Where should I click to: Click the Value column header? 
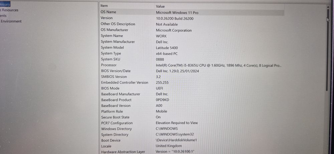[x=160, y=6]
